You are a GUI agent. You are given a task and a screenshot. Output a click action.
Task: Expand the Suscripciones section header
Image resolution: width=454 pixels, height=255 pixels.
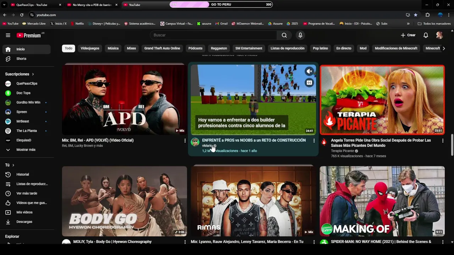pyautogui.click(x=20, y=74)
